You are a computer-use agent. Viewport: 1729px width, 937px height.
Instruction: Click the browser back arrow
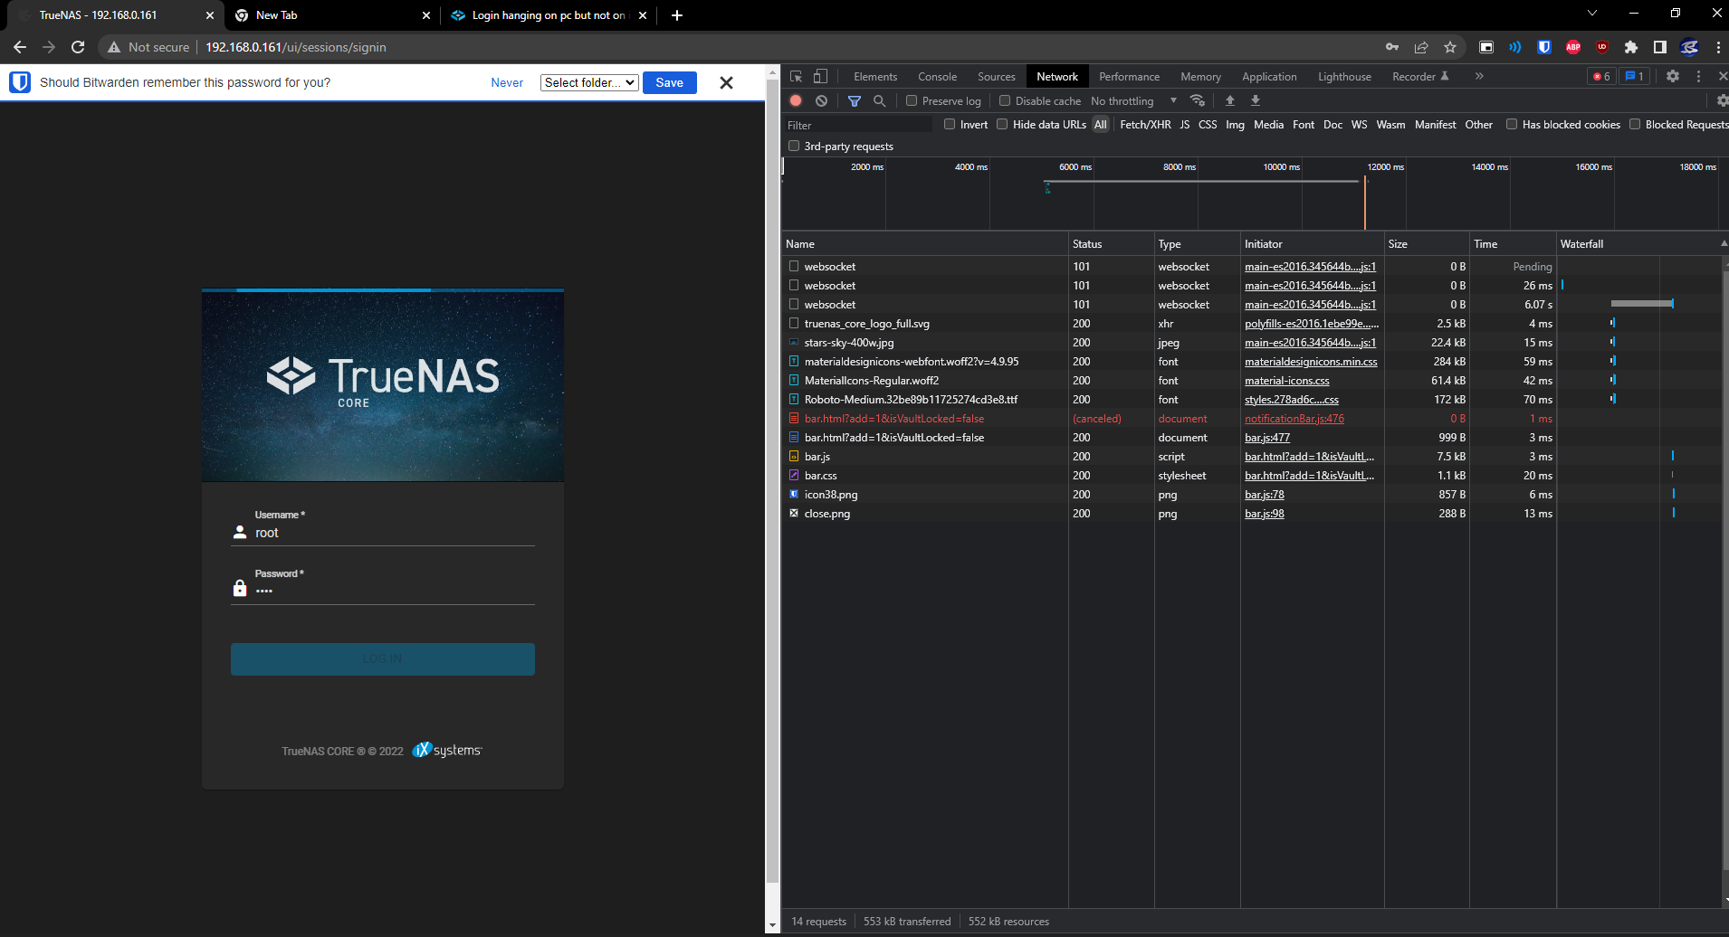pos(20,47)
